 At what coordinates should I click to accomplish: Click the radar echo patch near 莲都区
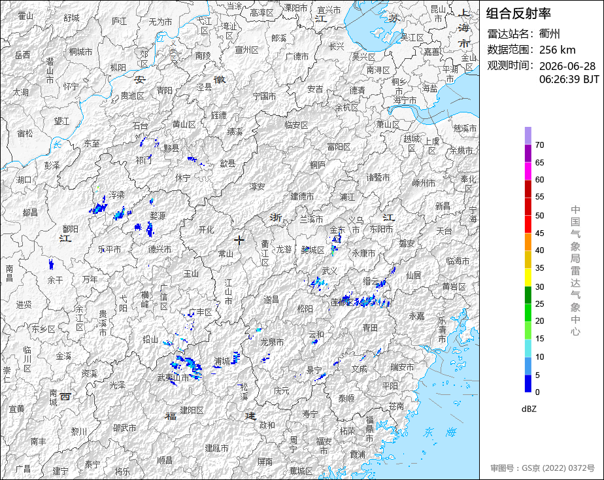click(365, 300)
